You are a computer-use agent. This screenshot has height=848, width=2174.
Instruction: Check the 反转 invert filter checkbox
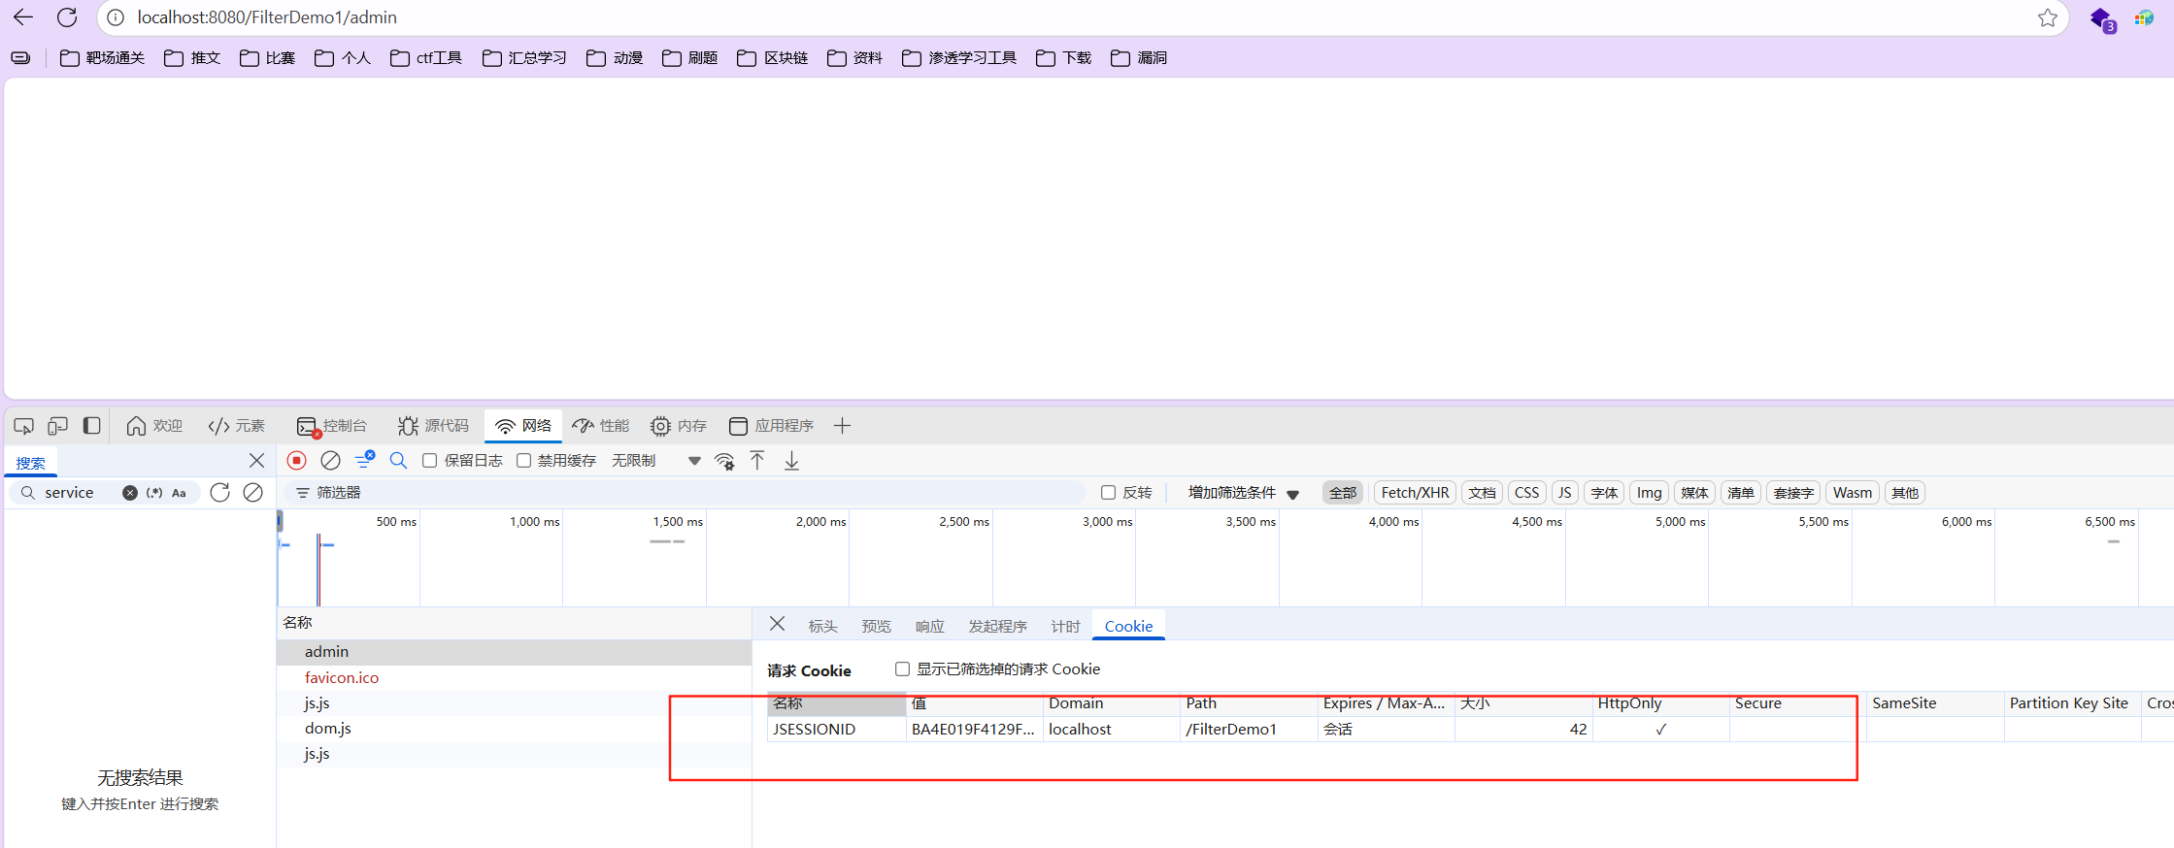tap(1108, 493)
